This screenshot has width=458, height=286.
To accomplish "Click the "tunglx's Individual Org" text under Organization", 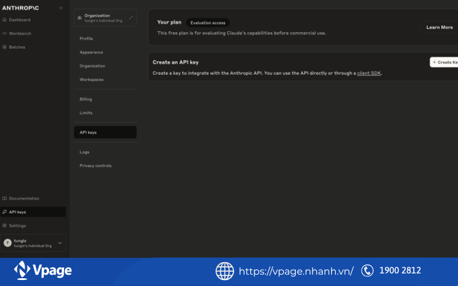I will [104, 21].
